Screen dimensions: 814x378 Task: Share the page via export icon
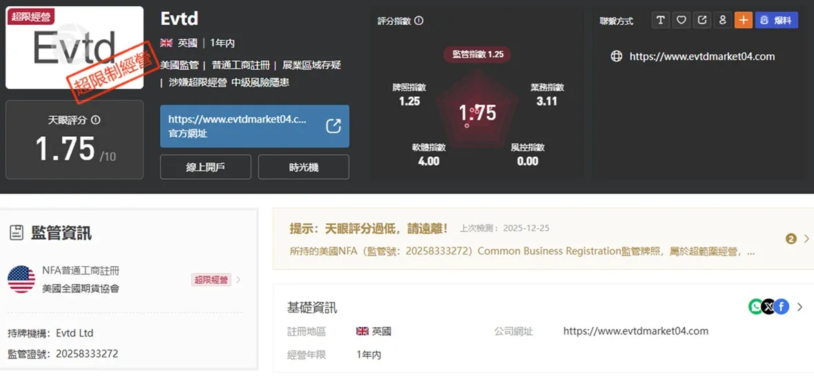click(x=702, y=20)
